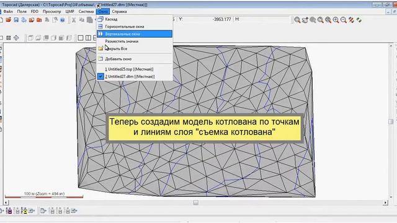Switch to Untitled25.top window entry
The image size is (397, 223).
pos(135,69)
